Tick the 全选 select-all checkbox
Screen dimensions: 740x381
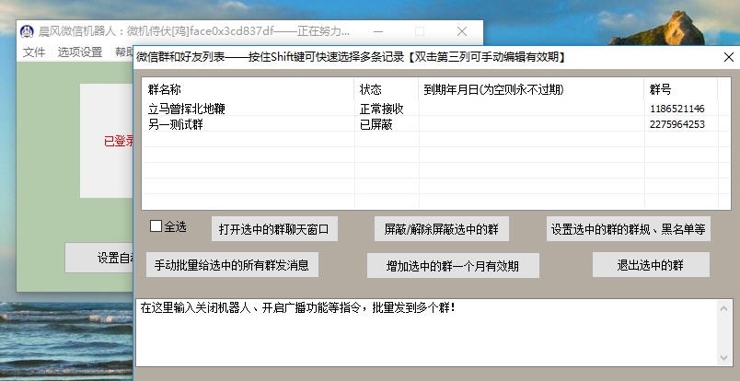pos(156,226)
